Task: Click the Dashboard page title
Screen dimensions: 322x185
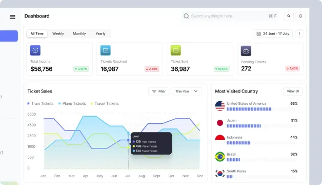Action: point(37,16)
